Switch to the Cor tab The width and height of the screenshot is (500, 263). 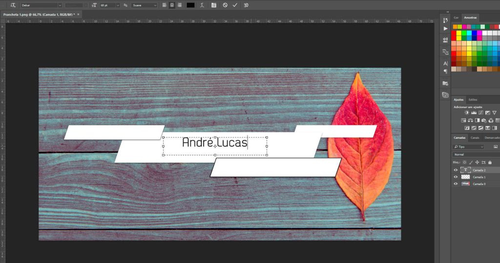click(x=456, y=18)
